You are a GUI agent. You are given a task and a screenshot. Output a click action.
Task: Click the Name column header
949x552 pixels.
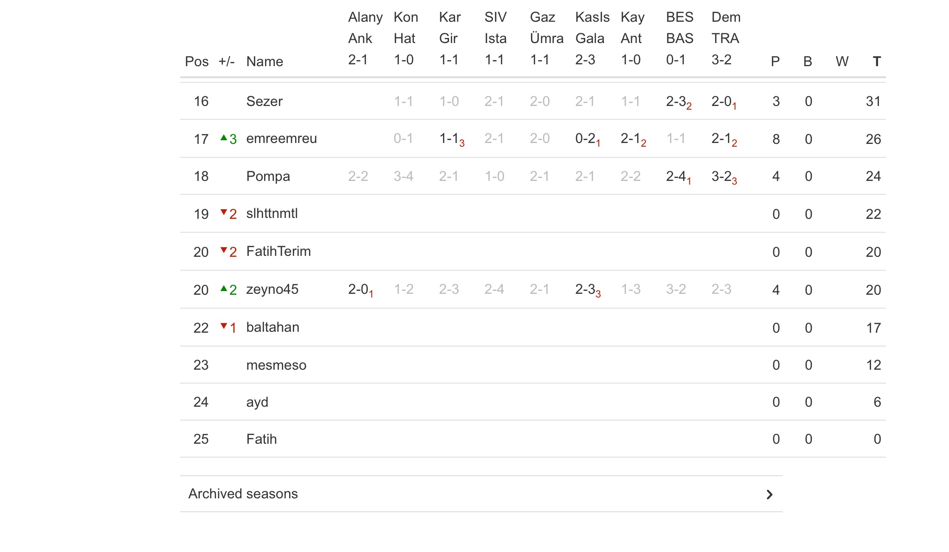[264, 62]
